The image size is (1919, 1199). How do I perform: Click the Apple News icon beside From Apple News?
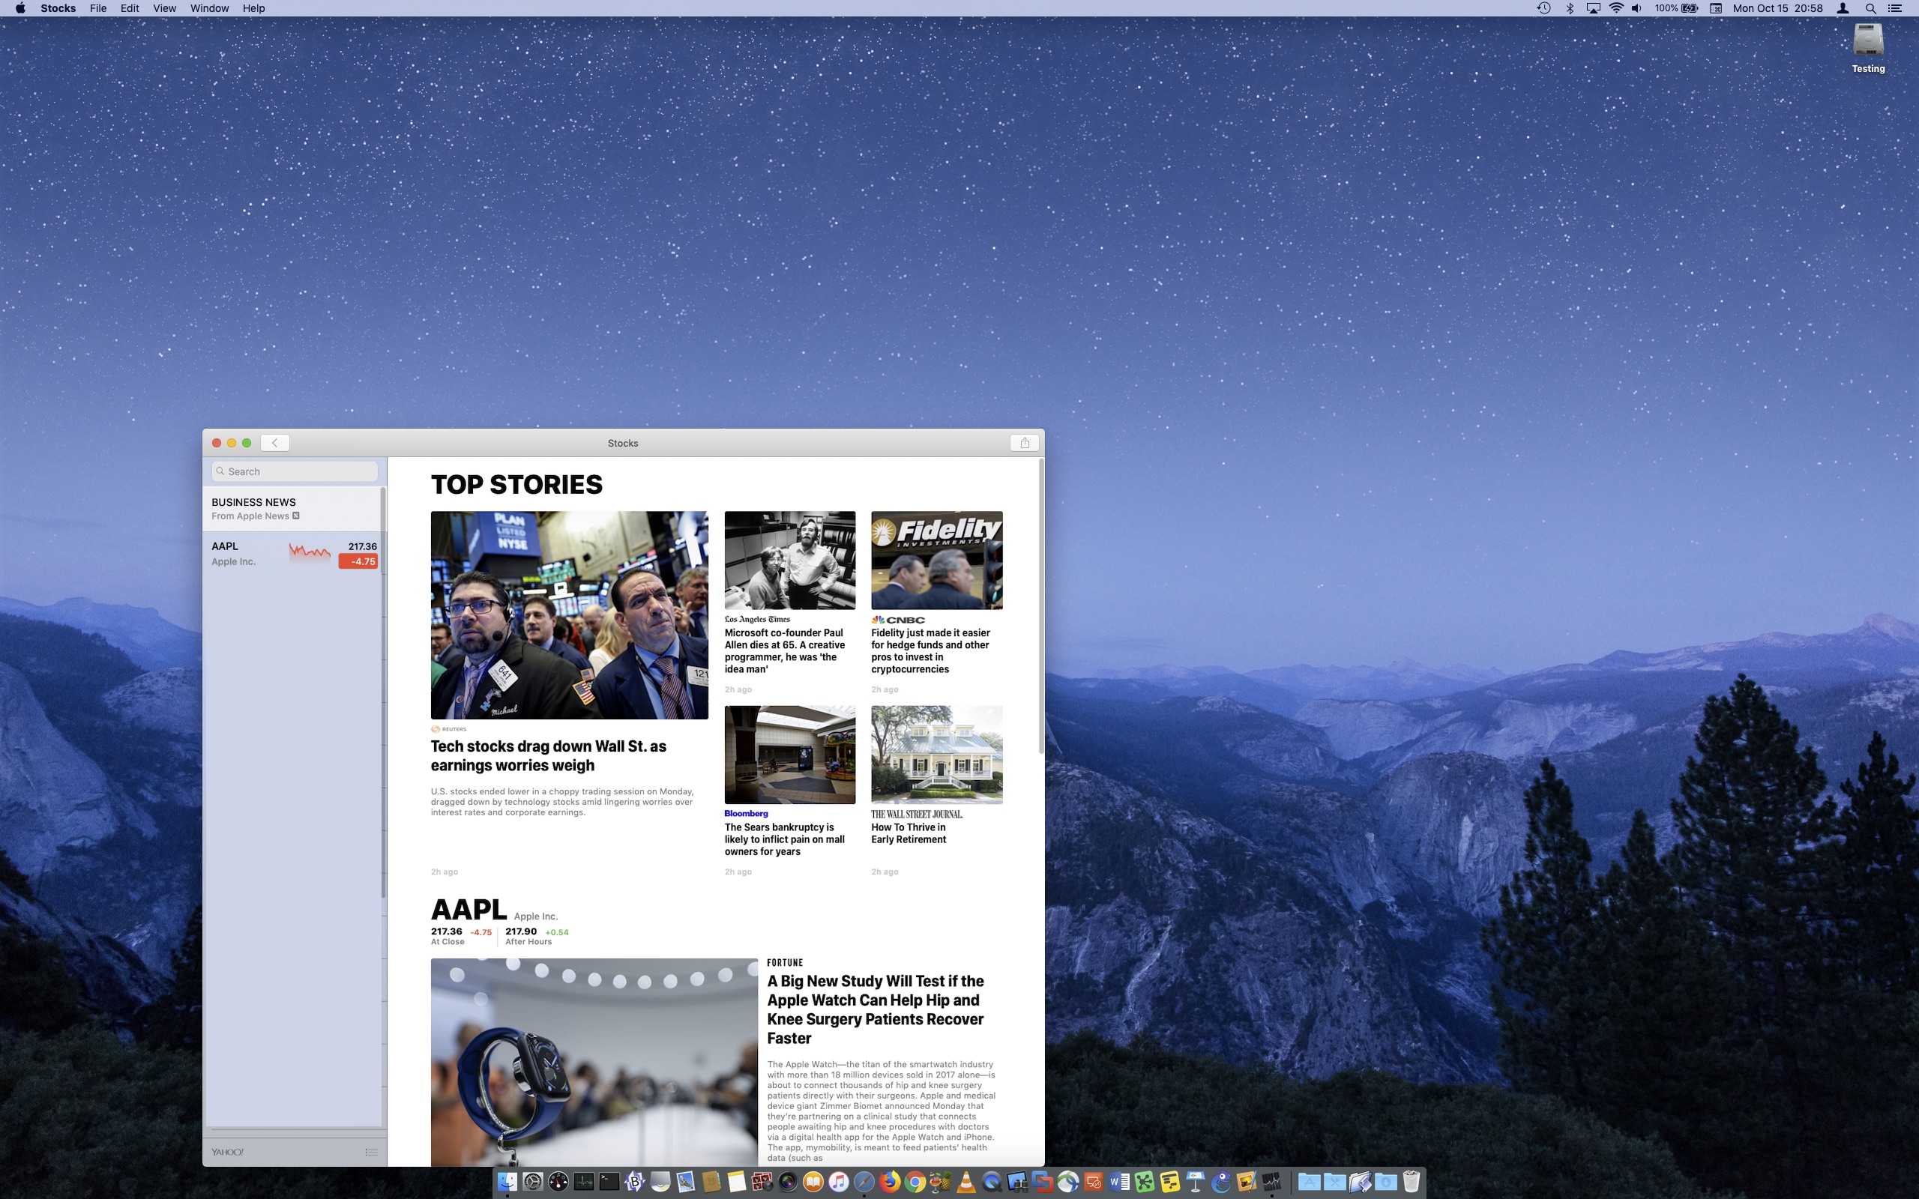coord(296,516)
